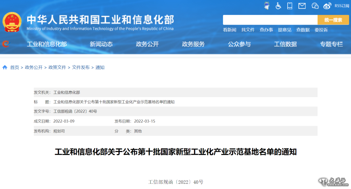The image size is (351, 189).
Task: Open the Weibo icon in header
Action: tap(327, 6)
